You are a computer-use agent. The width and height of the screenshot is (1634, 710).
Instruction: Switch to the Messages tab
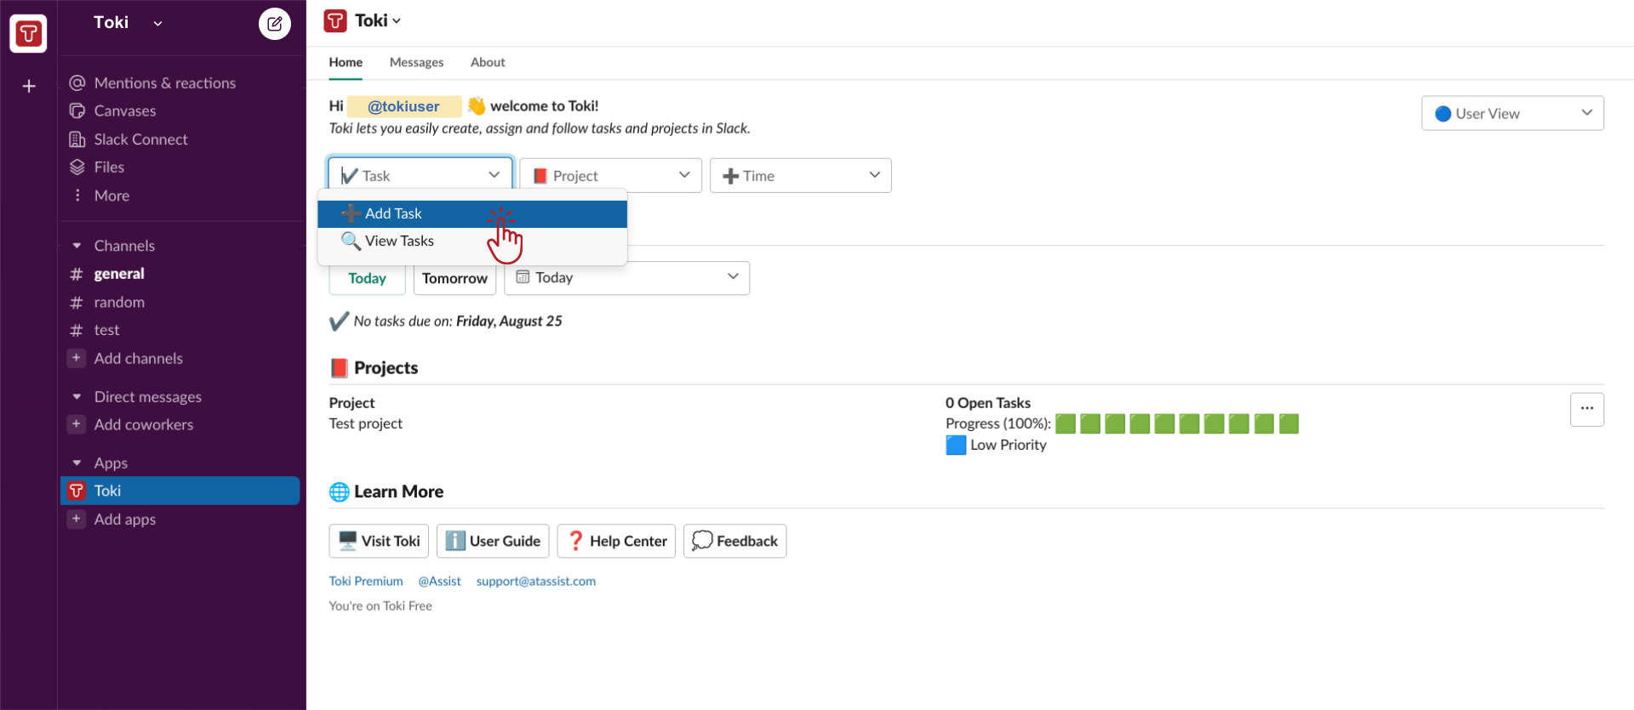[416, 62]
